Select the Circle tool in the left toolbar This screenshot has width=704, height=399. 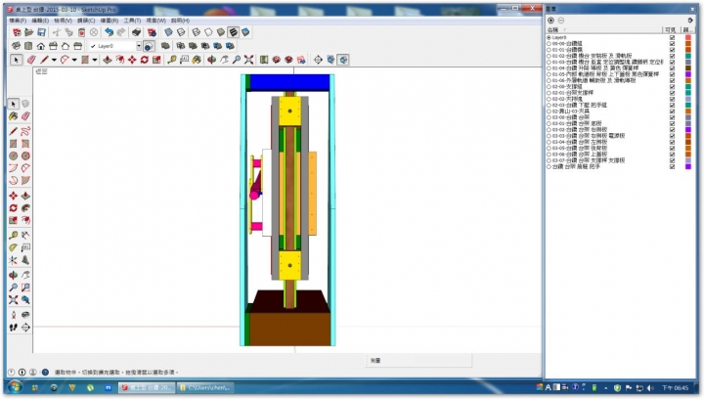coord(13,155)
